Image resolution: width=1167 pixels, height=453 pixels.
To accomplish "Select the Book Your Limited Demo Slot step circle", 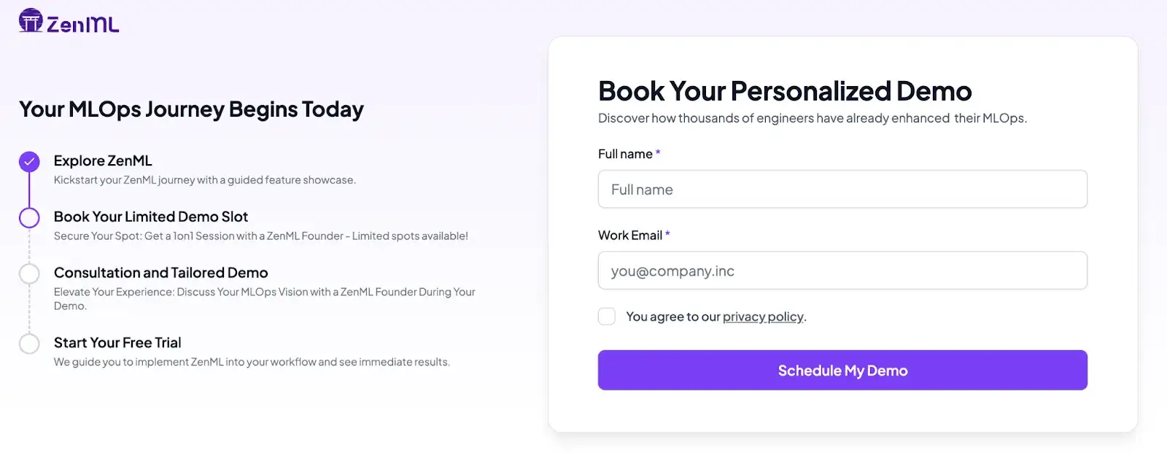I will click(29, 217).
